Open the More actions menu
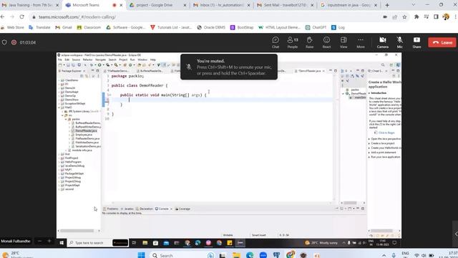Viewport: 458px width, 258px height. pos(361,42)
